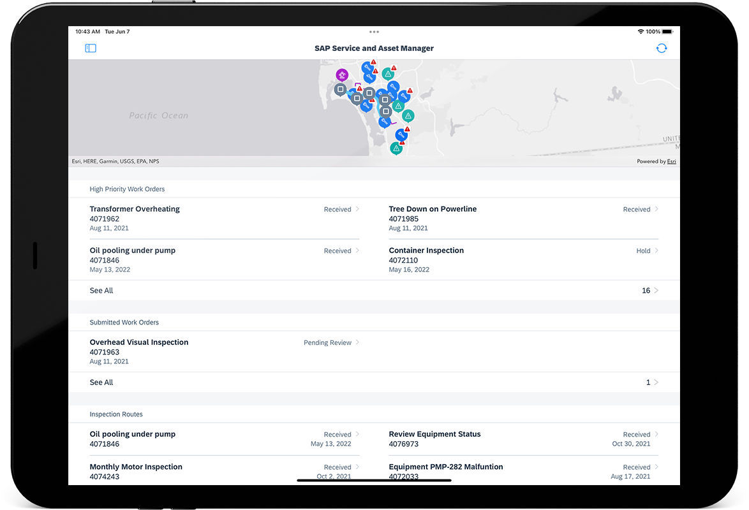
Task: Open the sidebar panel icon
Action: (x=91, y=48)
